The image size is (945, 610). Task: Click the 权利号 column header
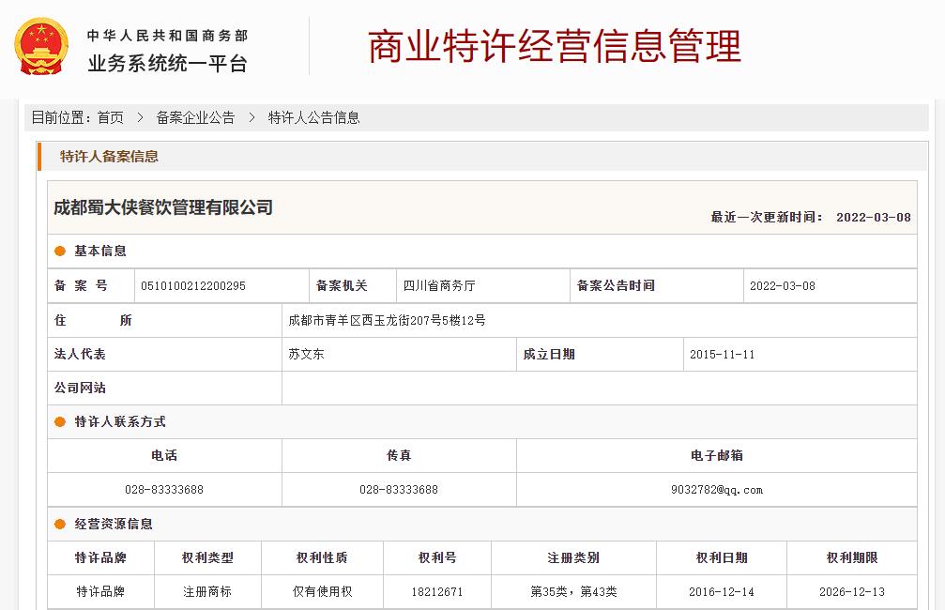(437, 557)
